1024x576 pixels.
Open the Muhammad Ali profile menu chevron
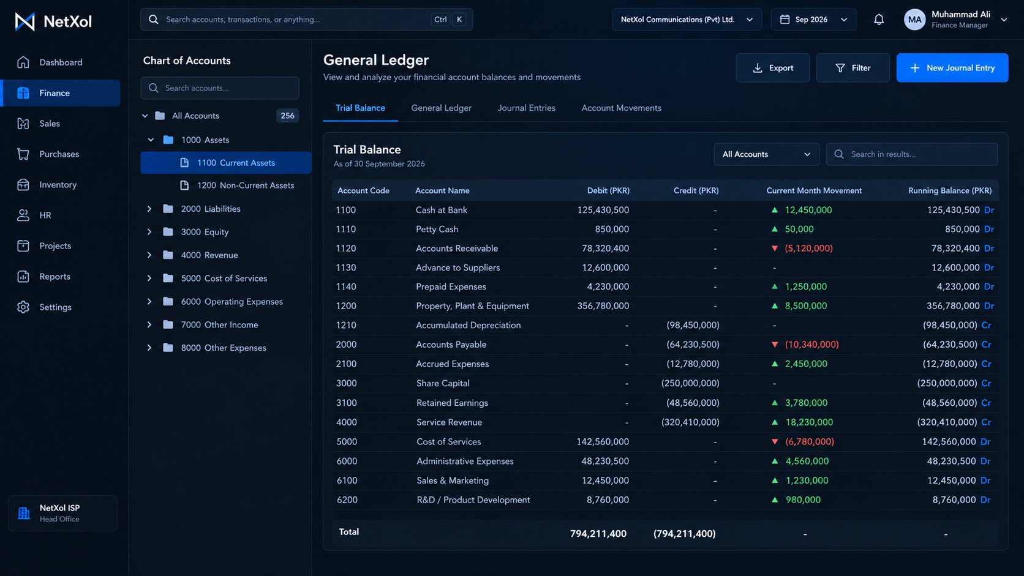[1004, 20]
